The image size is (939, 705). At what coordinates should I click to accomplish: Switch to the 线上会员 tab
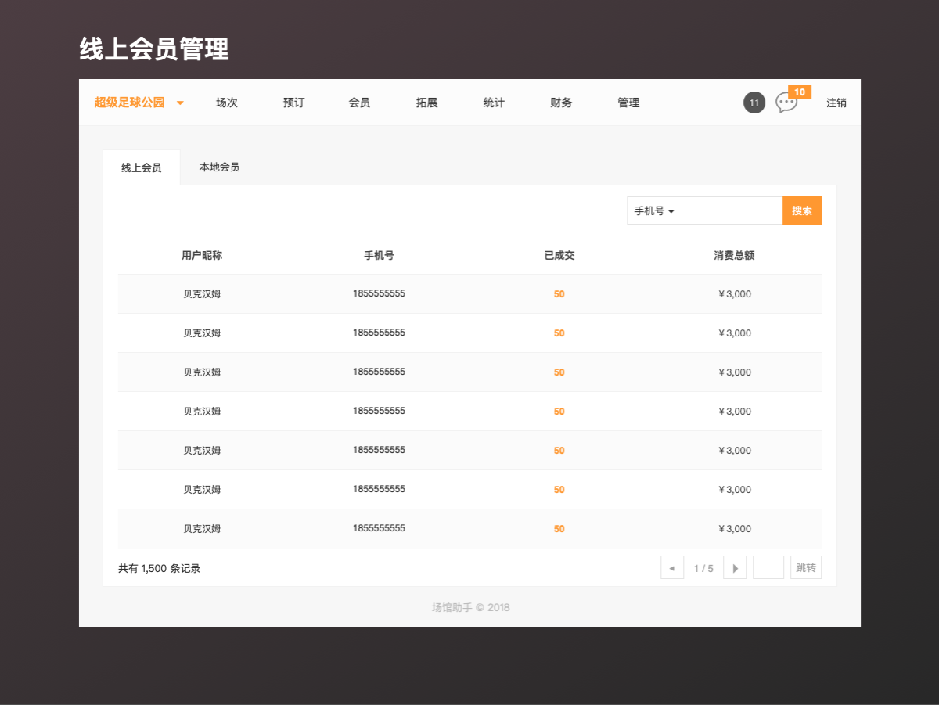tap(141, 167)
